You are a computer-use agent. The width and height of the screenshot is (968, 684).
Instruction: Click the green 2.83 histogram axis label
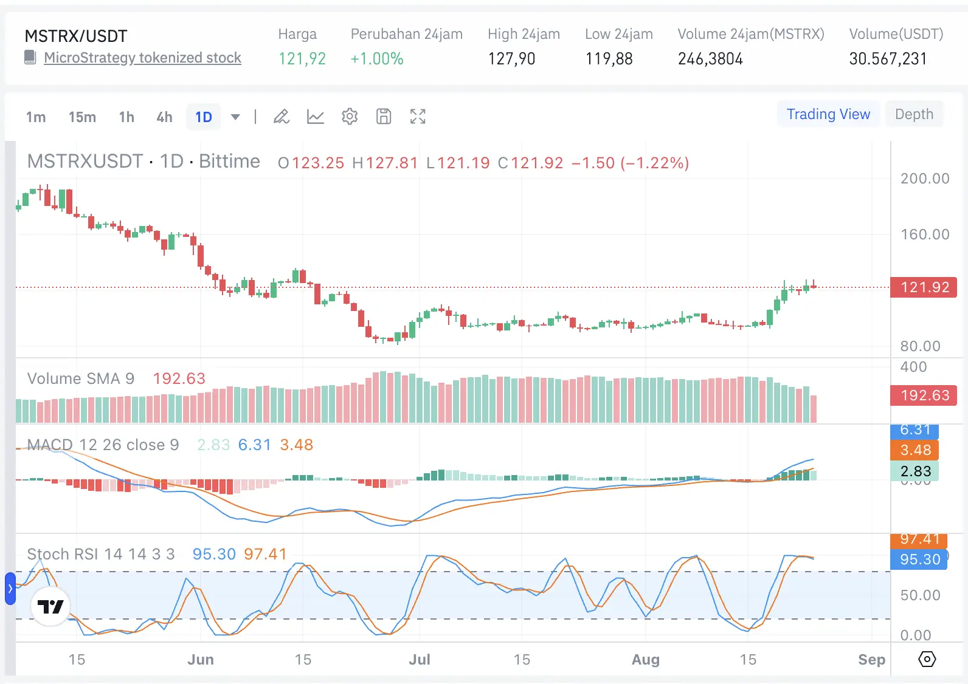coord(915,471)
